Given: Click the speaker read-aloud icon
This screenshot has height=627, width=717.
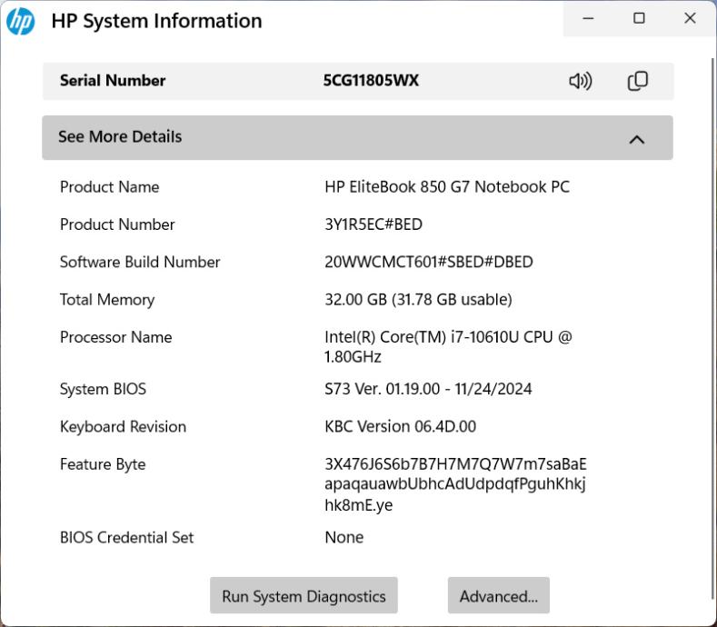Looking at the screenshot, I should (x=580, y=81).
